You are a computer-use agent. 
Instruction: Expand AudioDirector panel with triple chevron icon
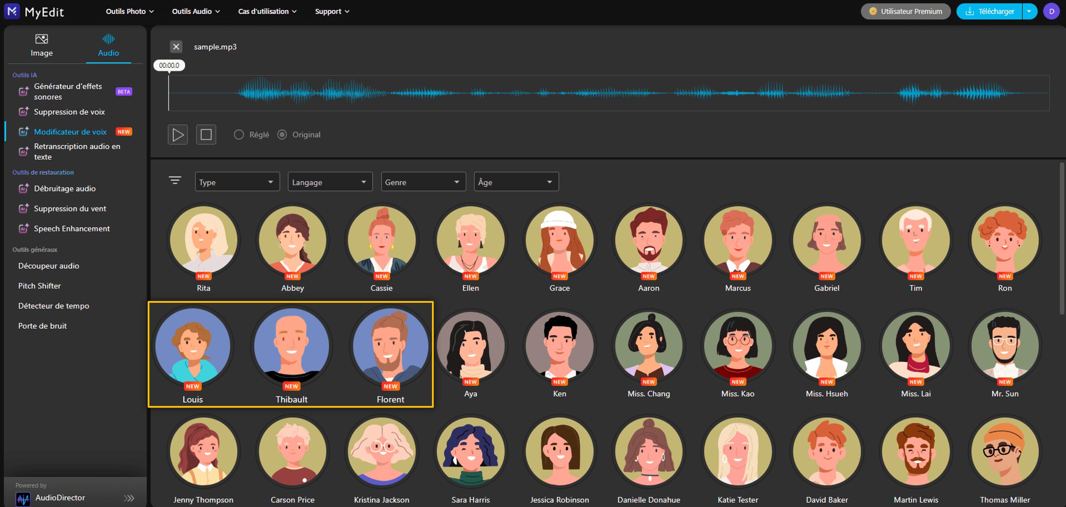pyautogui.click(x=129, y=498)
